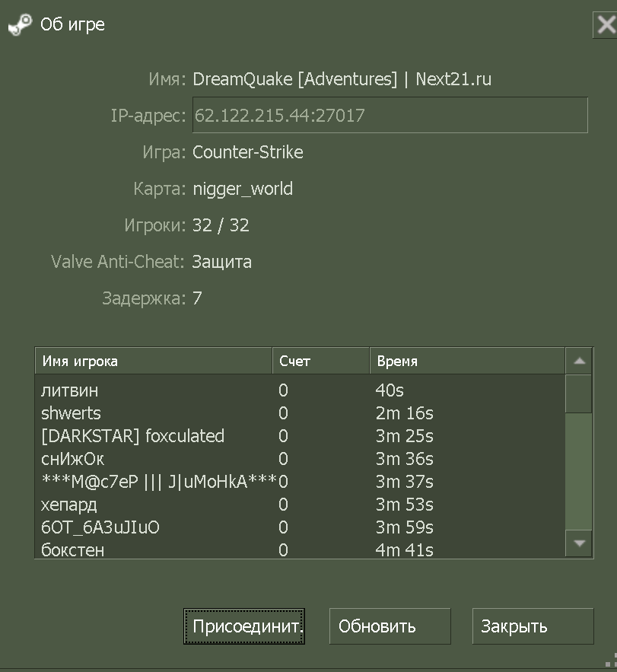Select player row 6OT_6A3uJIuO

(300, 527)
